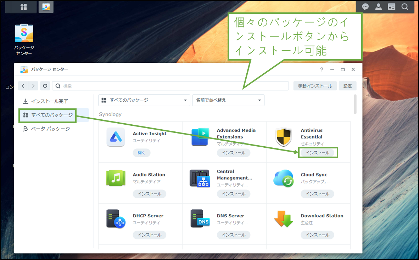The height and width of the screenshot is (260, 419).
Task: Install Antivirus Essential
Action: 318,153
